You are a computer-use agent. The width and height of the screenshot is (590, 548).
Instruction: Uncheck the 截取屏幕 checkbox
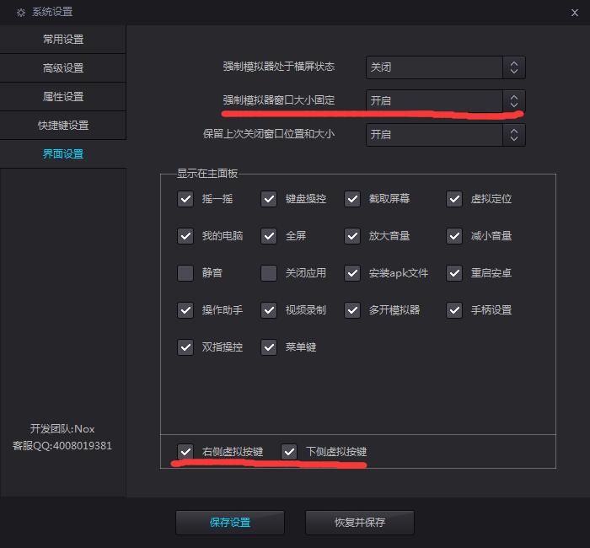coord(352,199)
